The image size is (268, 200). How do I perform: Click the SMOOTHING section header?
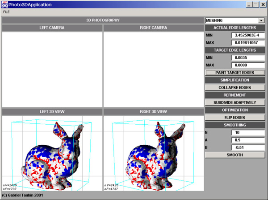coord(235,125)
